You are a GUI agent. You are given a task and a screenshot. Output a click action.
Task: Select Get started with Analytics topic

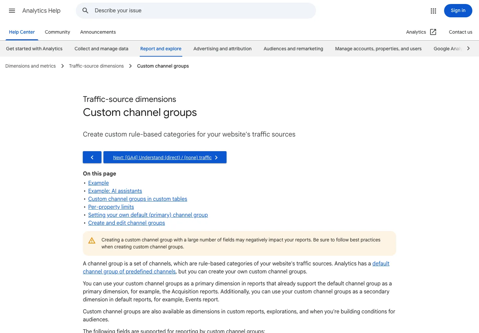34,49
